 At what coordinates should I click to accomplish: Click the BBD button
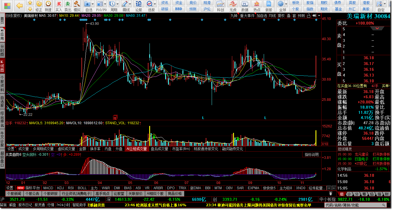179,9
